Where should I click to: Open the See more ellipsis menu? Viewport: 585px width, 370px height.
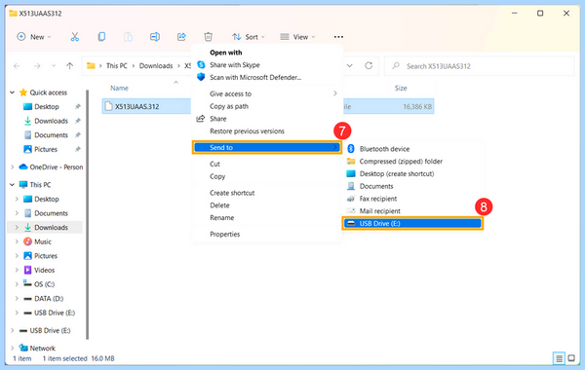pyautogui.click(x=338, y=37)
